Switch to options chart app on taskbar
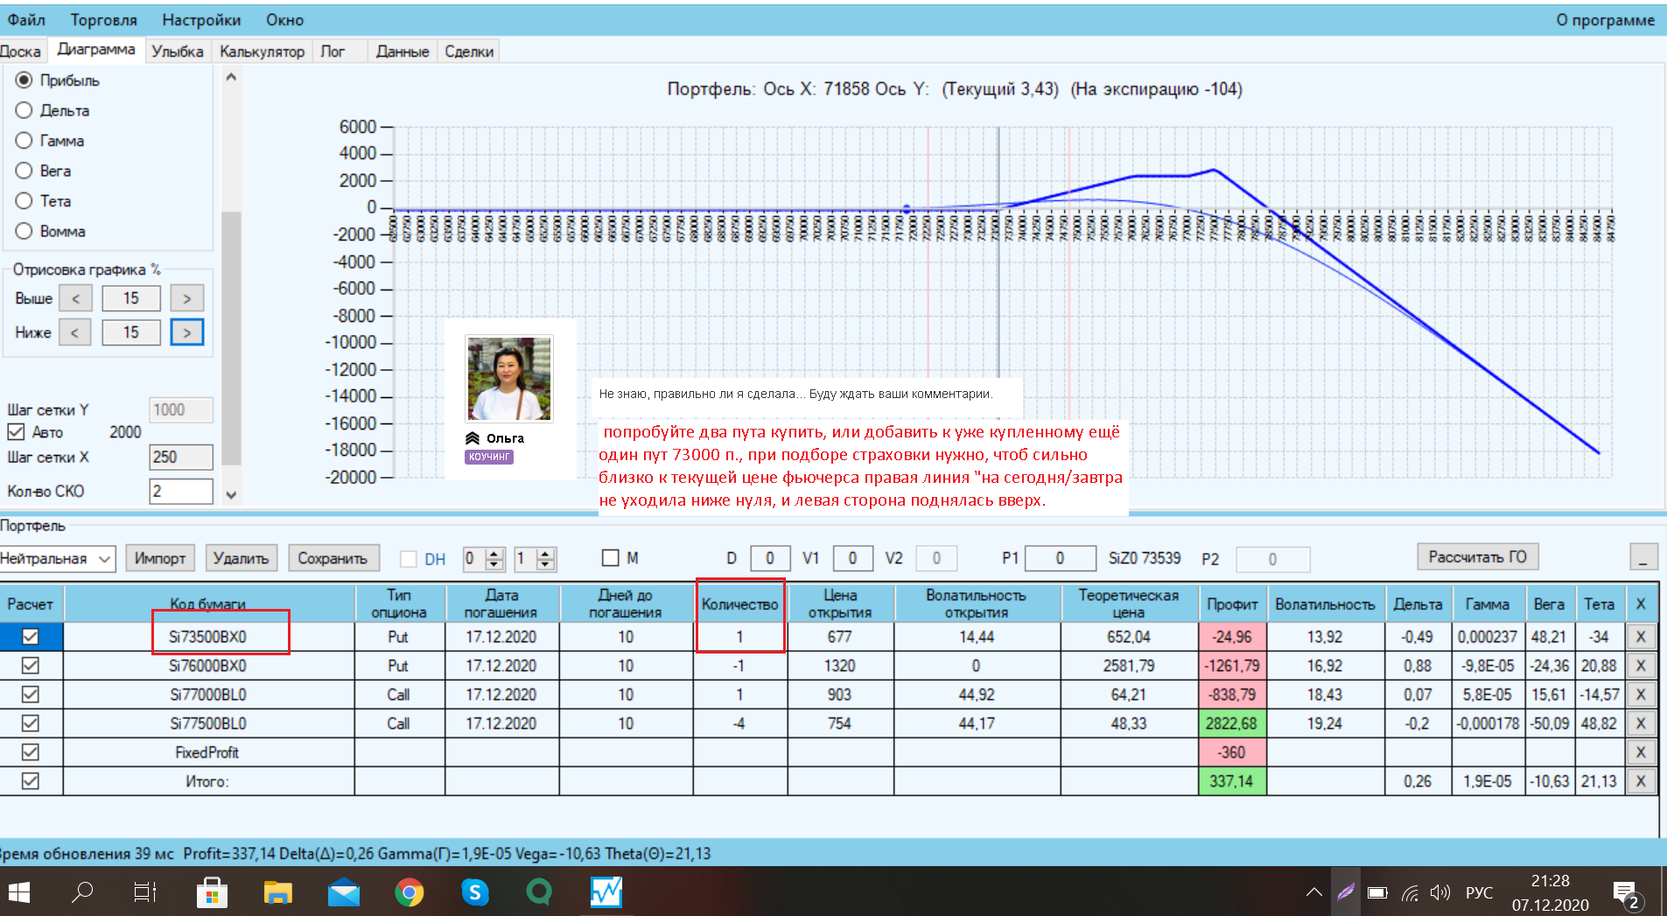Image resolution: width=1667 pixels, height=916 pixels. click(x=606, y=892)
